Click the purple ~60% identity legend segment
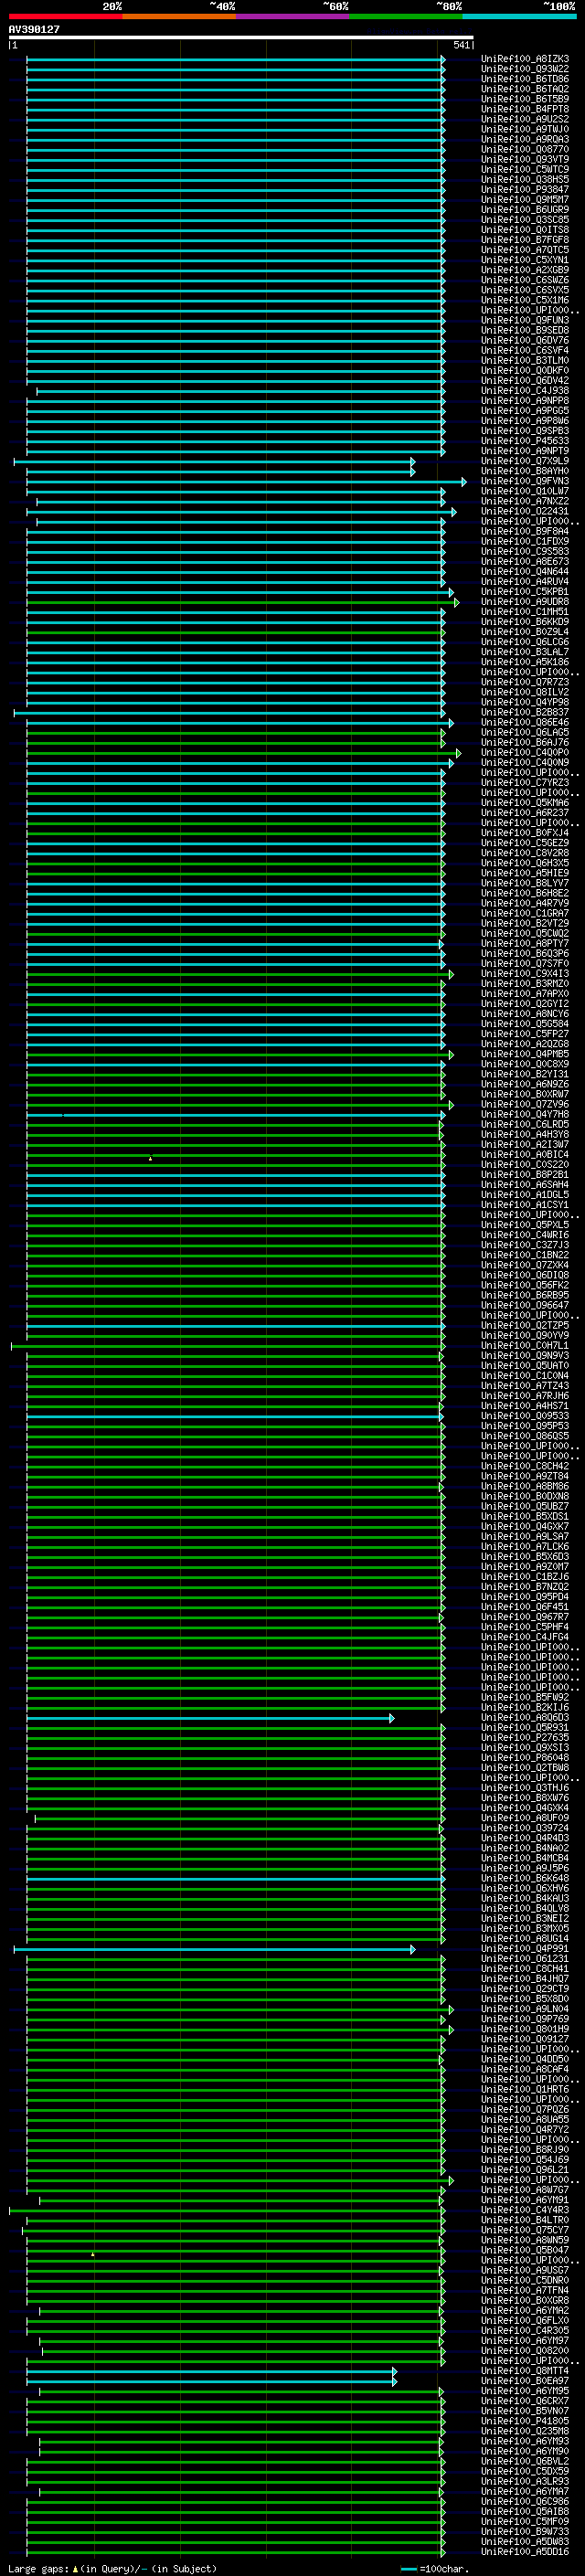This screenshot has height=2576, width=585. 293,16
